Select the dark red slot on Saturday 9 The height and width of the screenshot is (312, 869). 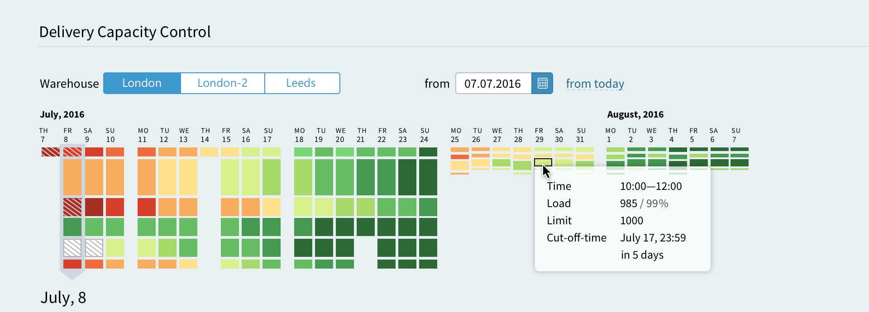pyautogui.click(x=94, y=207)
